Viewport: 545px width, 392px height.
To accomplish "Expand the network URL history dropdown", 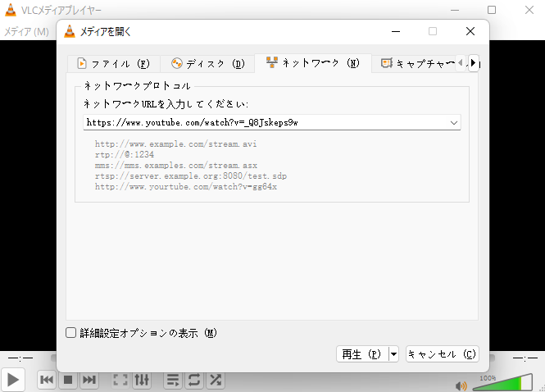I will click(454, 122).
